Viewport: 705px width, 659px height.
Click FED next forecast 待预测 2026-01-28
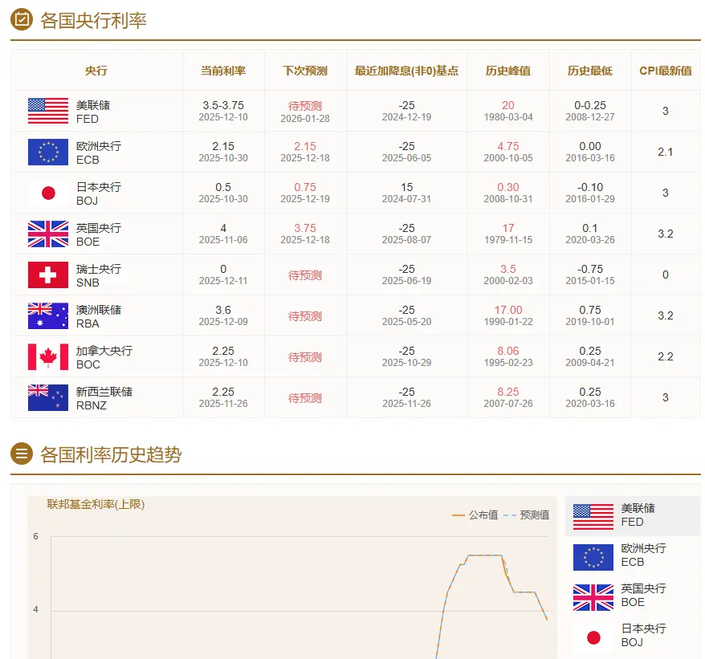305,112
